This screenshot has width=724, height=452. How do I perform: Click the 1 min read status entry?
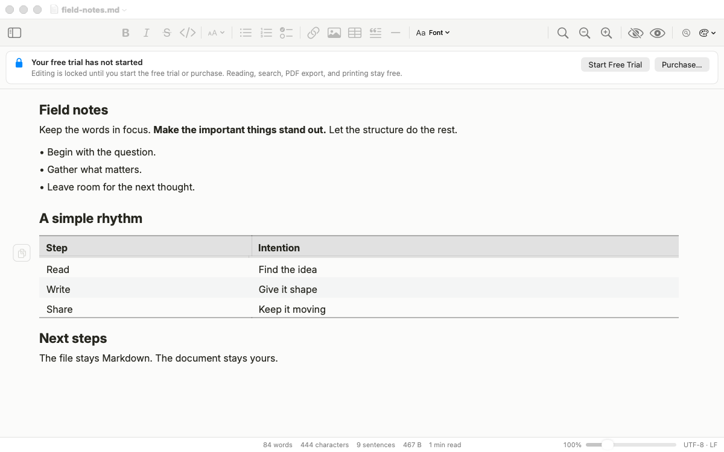point(445,445)
